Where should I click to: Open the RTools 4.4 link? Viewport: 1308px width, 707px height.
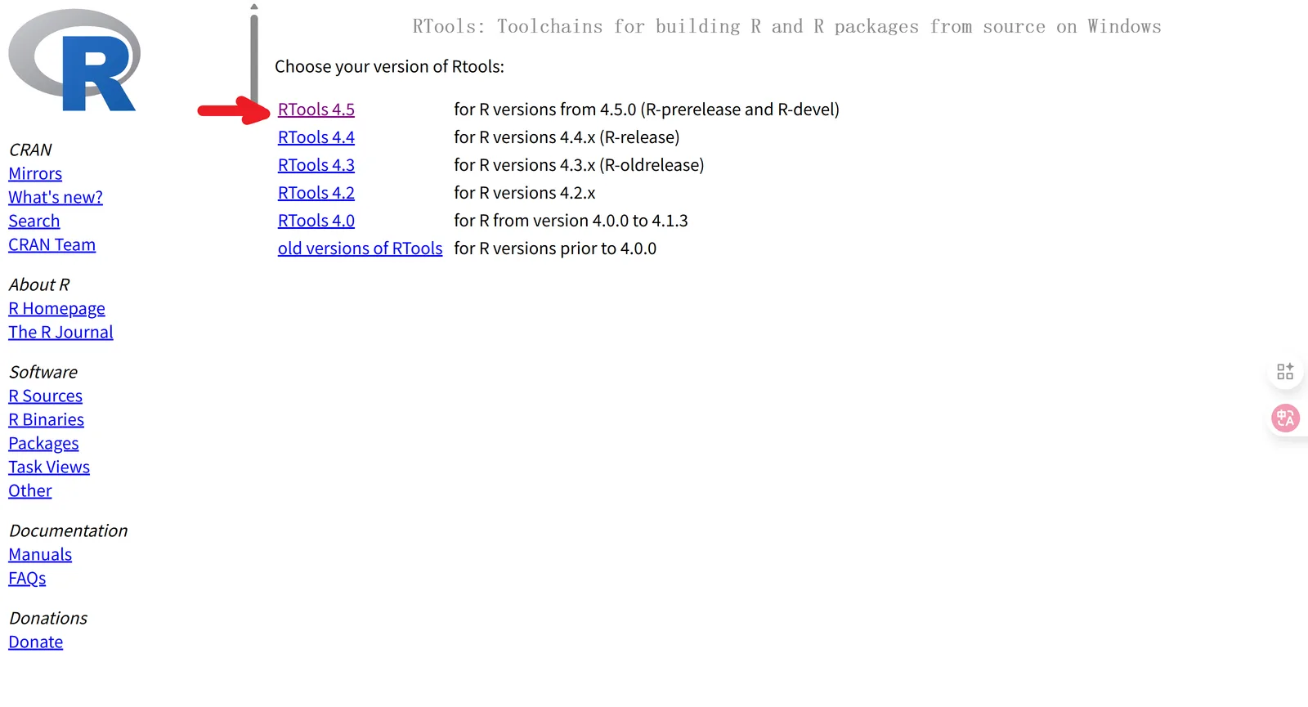[x=316, y=137]
